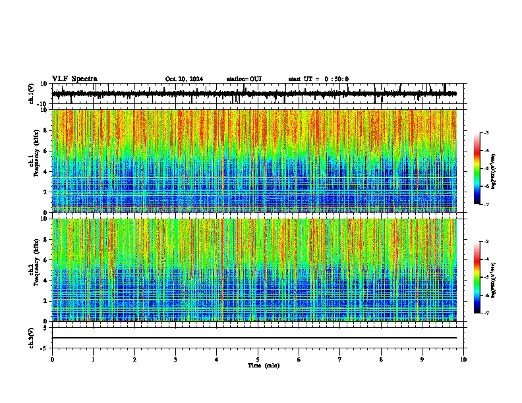Select the "Oct. 20, 2024" date label

pyautogui.click(x=184, y=79)
